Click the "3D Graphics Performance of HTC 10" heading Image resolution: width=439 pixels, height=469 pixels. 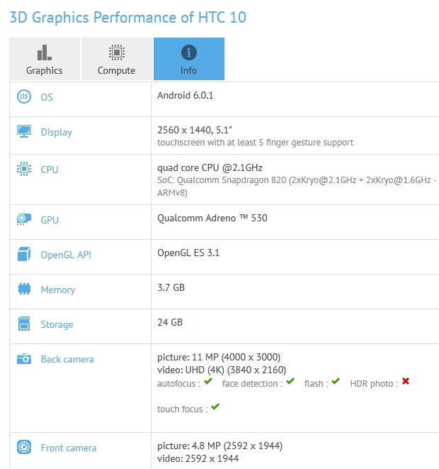coord(128,17)
